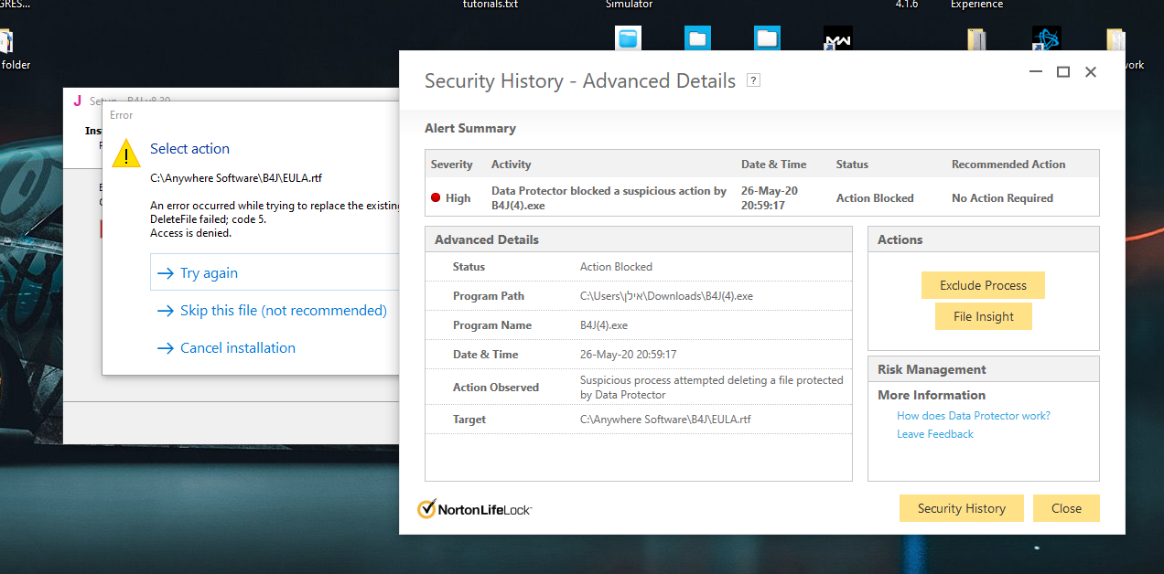This screenshot has height=574, width=1164.
Task: Open File Insight for B4J(4).exe
Action: click(983, 316)
